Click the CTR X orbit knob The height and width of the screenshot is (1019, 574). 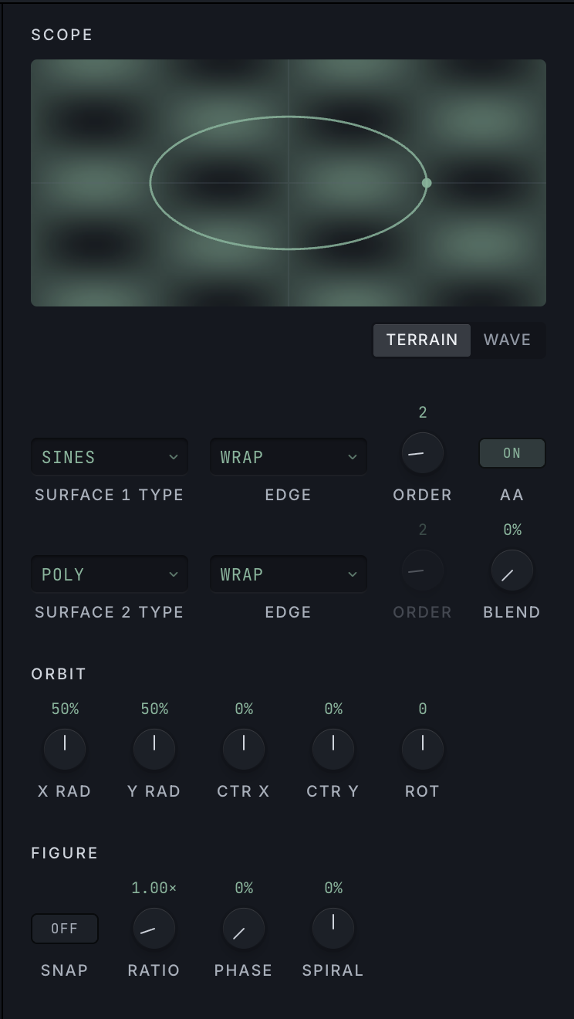click(244, 750)
